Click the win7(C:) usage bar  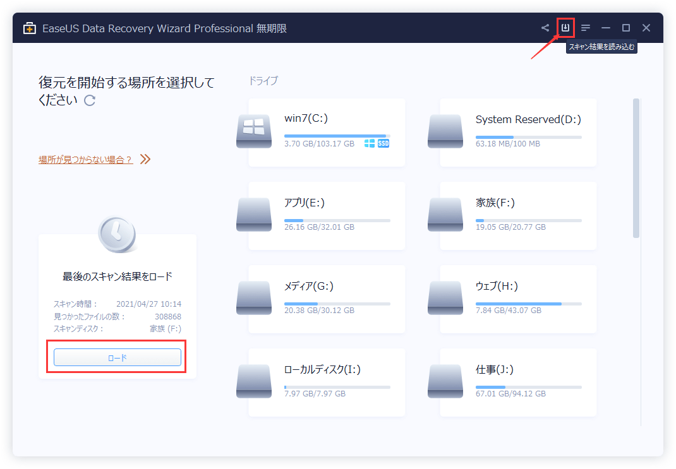[x=337, y=136]
